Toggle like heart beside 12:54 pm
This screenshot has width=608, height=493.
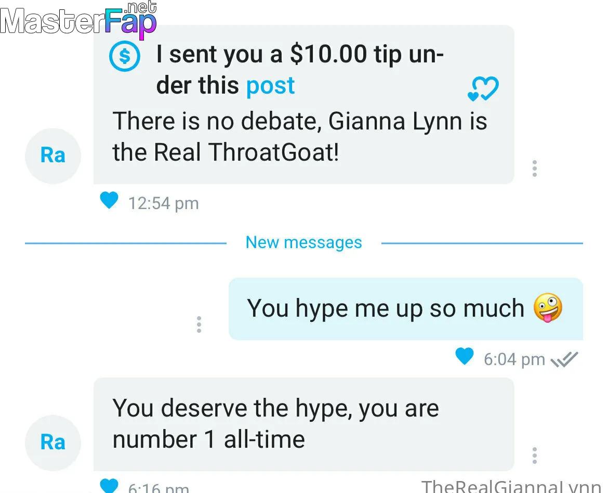pyautogui.click(x=109, y=200)
